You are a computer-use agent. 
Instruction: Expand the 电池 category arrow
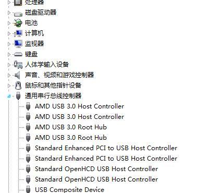[x=9, y=23]
